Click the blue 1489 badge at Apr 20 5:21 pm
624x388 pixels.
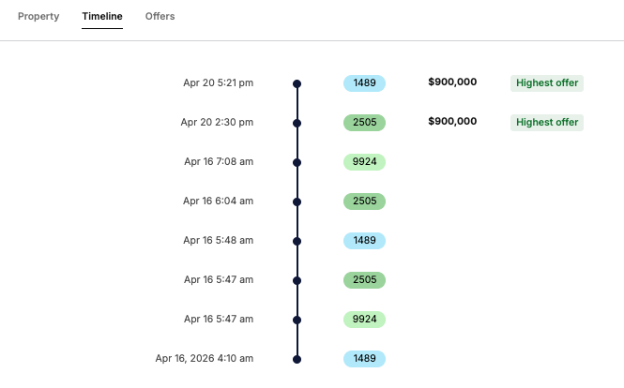pyautogui.click(x=364, y=83)
